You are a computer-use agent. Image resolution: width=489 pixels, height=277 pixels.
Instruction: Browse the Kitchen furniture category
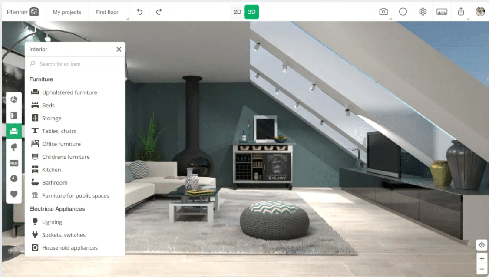point(51,169)
